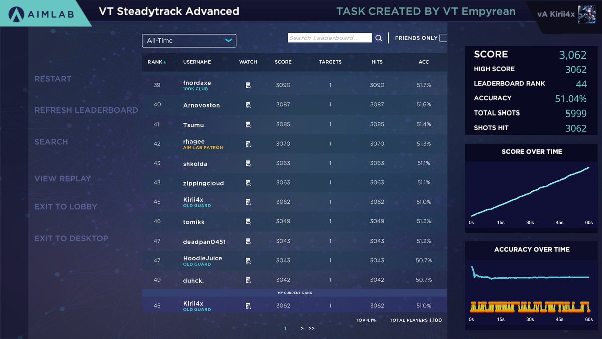This screenshot has height=339, width=602.
Task: Select username shkolda
Action: [x=195, y=164]
